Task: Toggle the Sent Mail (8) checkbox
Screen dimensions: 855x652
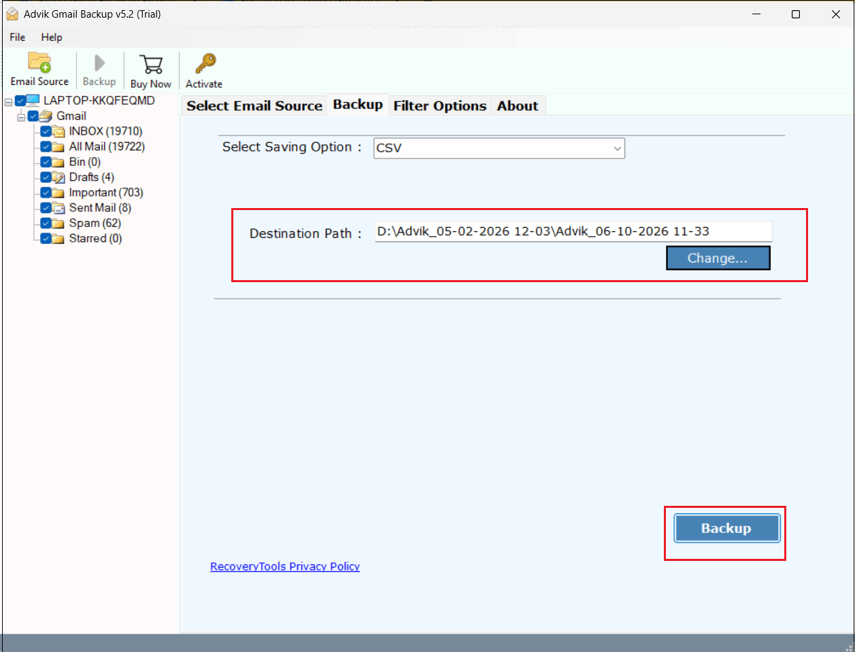Action: click(x=46, y=208)
